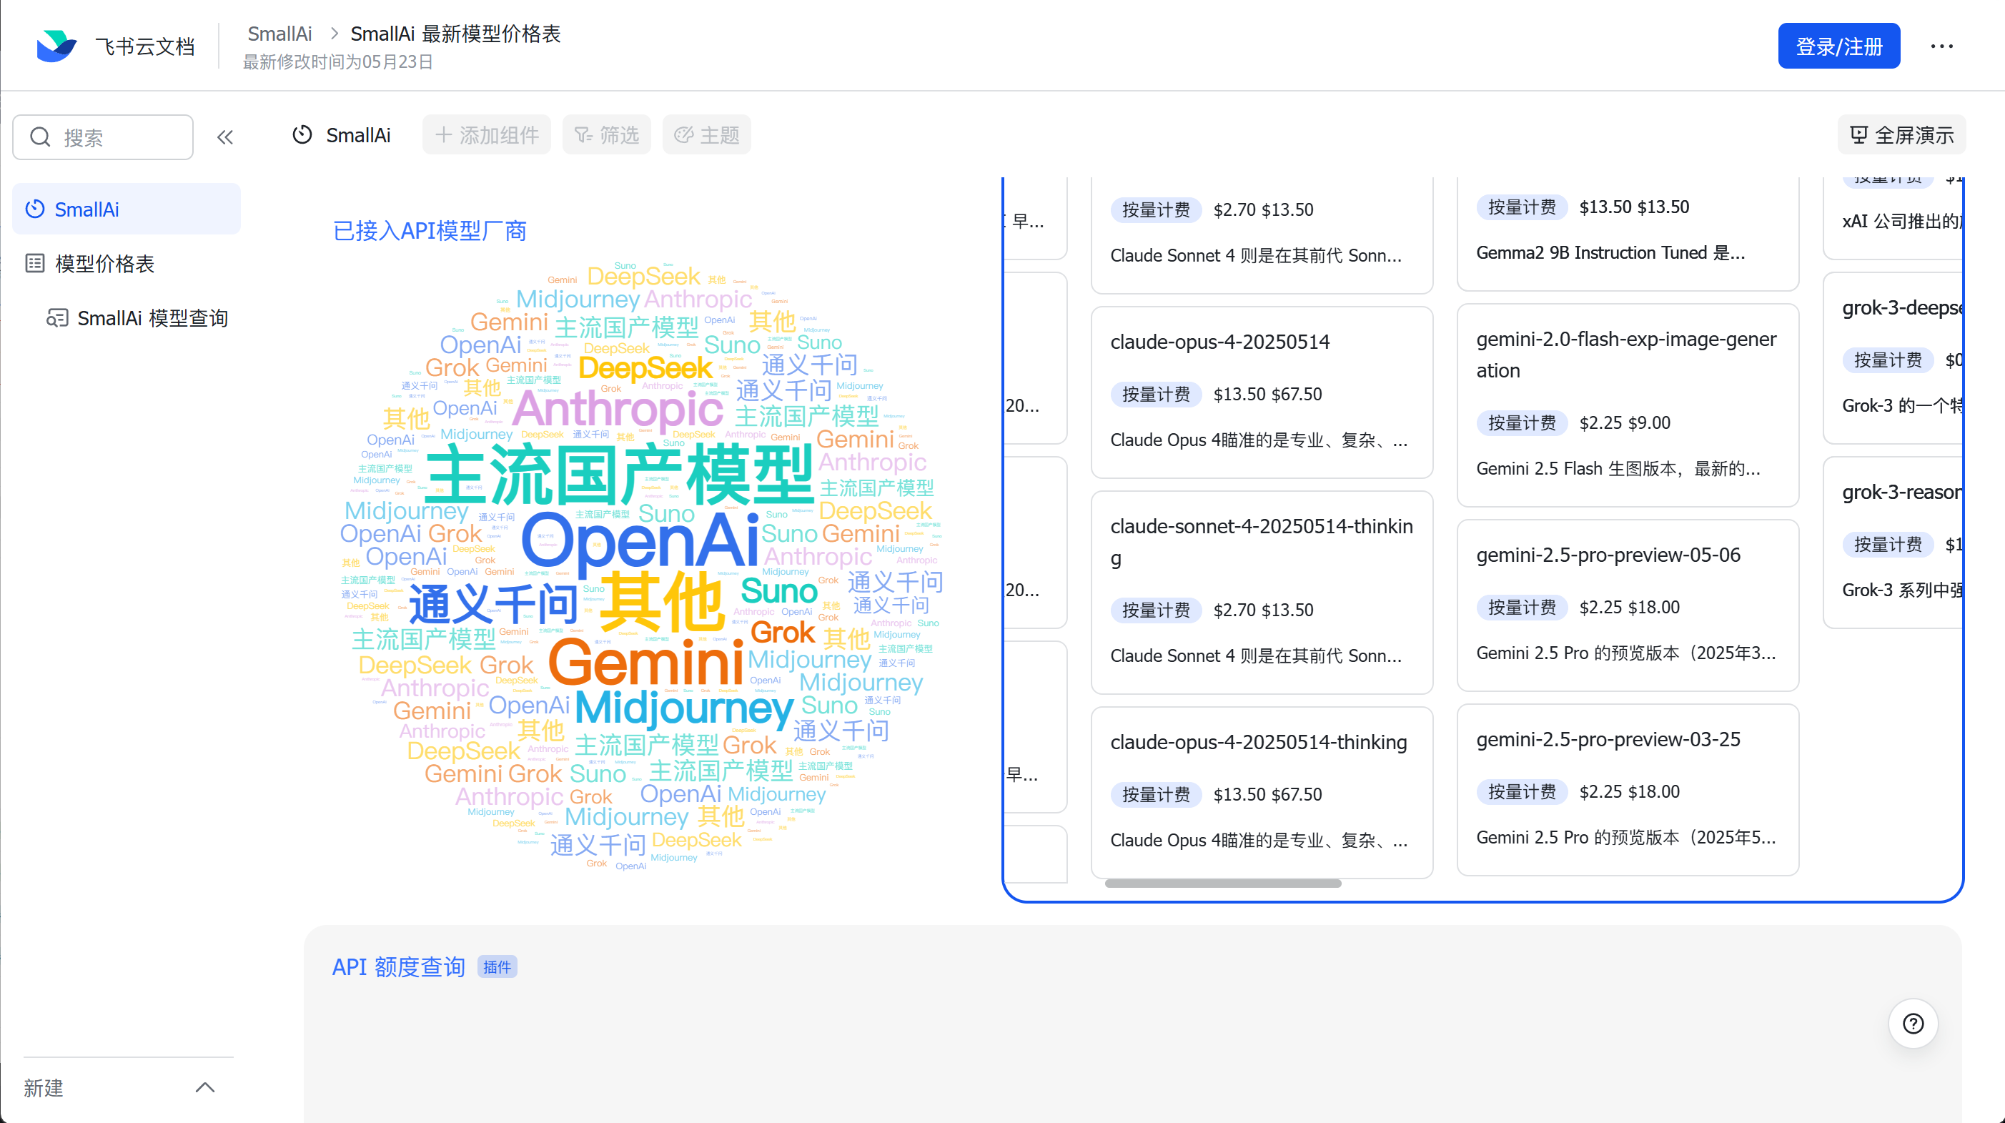Open the claude-sonnet-4-20250514-thinking card
Image resolution: width=2005 pixels, height=1123 pixels.
1262,593
